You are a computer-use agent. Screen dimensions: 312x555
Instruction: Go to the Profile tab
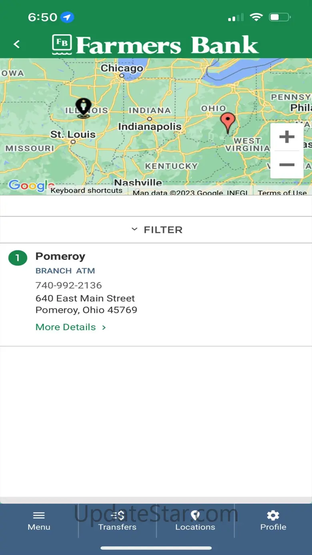273,520
